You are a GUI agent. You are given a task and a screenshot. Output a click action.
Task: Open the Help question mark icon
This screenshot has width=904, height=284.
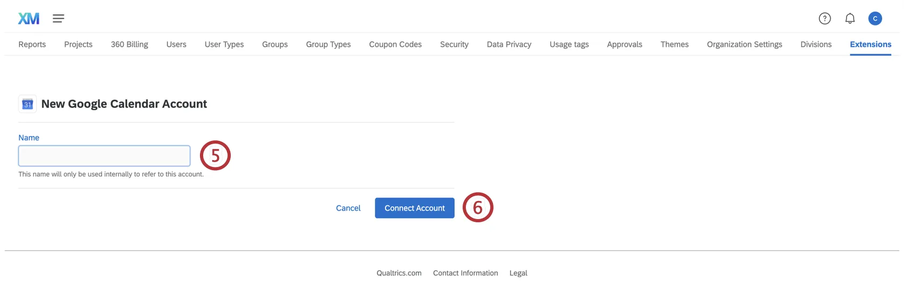click(x=824, y=19)
